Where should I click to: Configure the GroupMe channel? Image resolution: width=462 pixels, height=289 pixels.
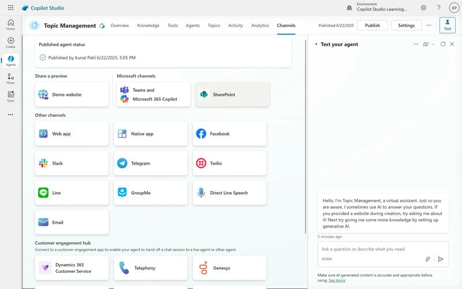point(151,192)
